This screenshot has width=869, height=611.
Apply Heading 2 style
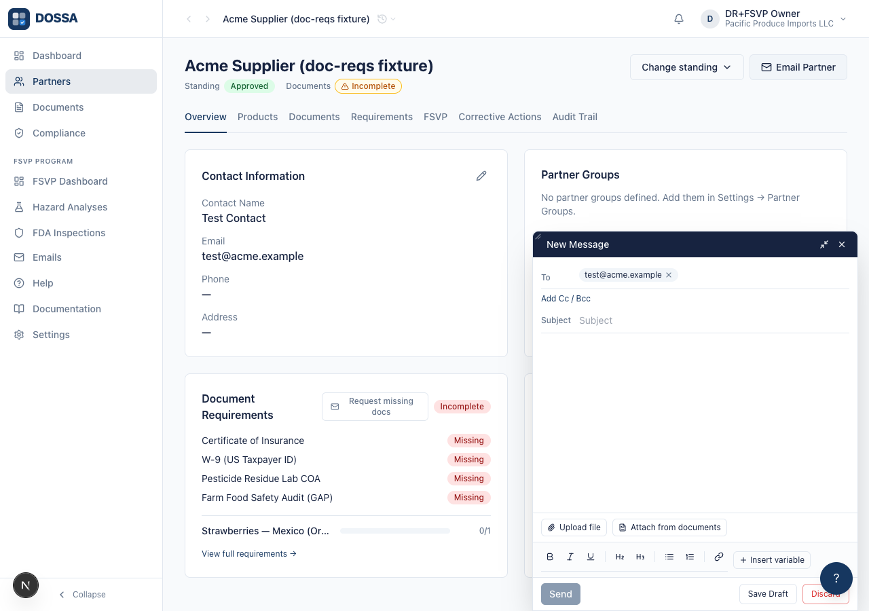tap(620, 557)
